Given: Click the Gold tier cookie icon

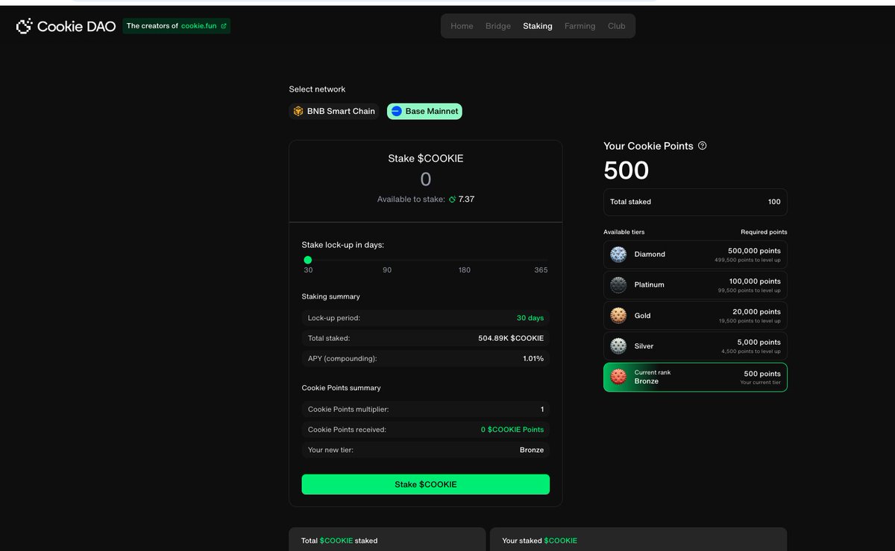Looking at the screenshot, I should tap(618, 316).
